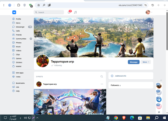Open the Telegram-logo chat avatar
Screen dimensions: 168x121
point(159,99)
